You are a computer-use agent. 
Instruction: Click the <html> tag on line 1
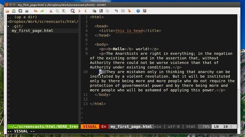point(97,17)
